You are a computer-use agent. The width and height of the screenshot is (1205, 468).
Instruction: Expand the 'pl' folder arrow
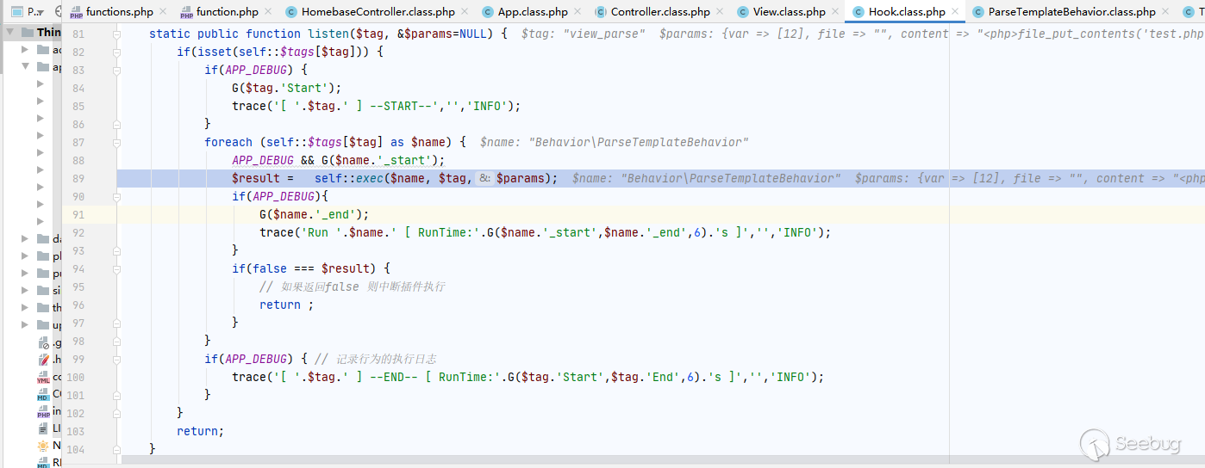pyautogui.click(x=24, y=256)
